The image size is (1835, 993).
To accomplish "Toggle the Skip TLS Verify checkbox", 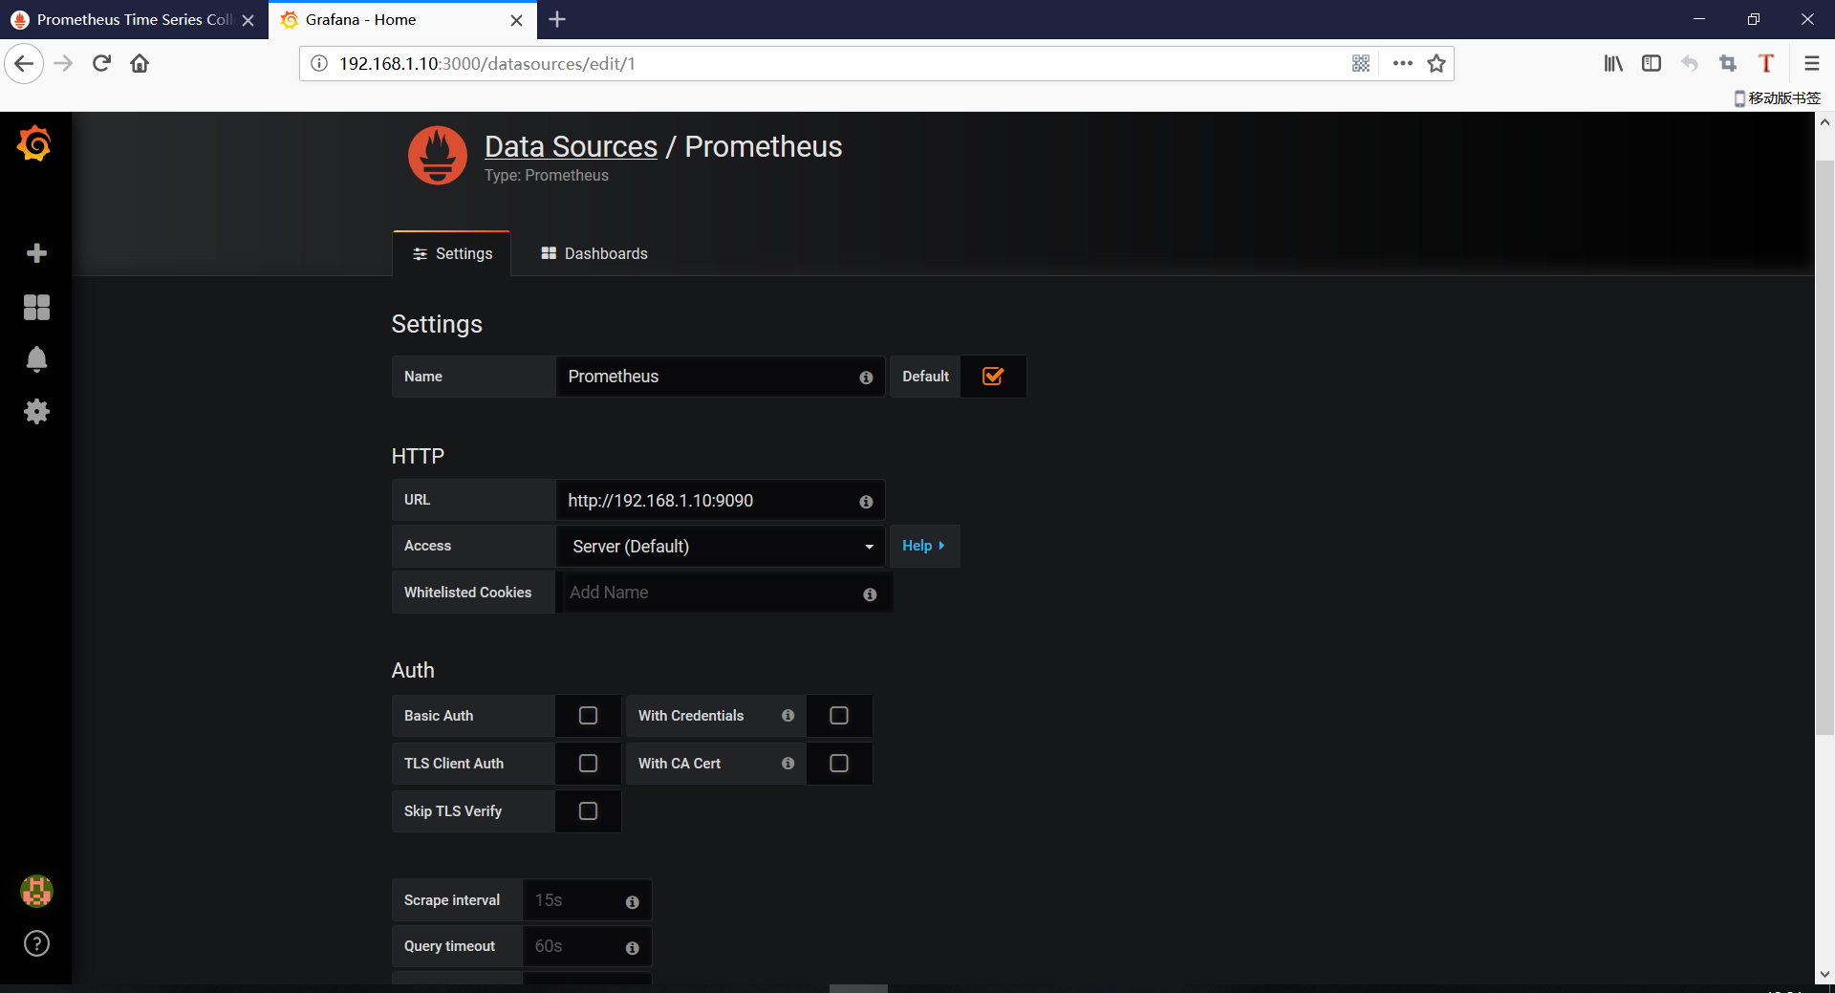I will click(x=588, y=811).
